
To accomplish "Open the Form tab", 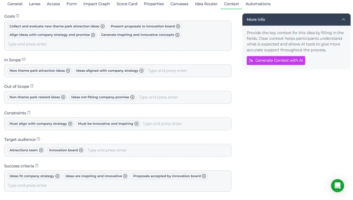I will (72, 4).
